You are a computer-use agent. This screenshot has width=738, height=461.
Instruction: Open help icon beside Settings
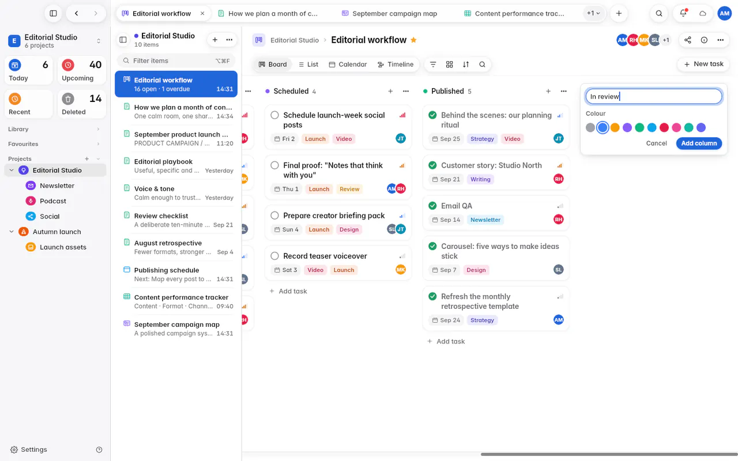(x=99, y=449)
